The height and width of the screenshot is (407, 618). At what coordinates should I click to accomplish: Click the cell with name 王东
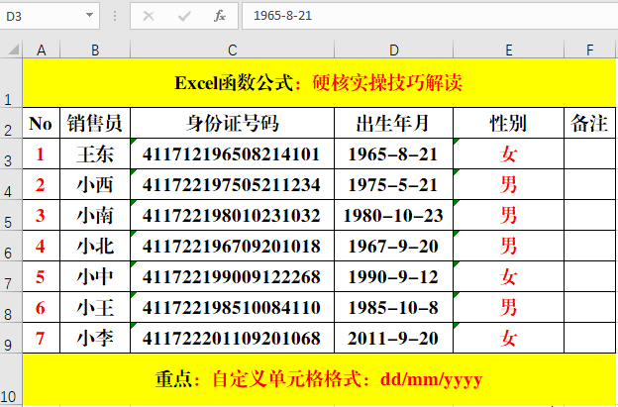(x=95, y=153)
